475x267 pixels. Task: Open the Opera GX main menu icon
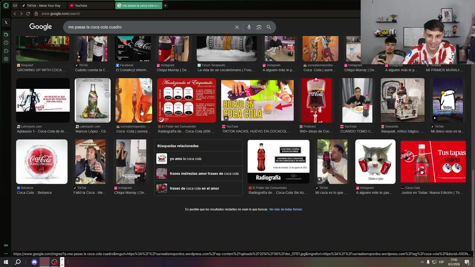coord(6,6)
